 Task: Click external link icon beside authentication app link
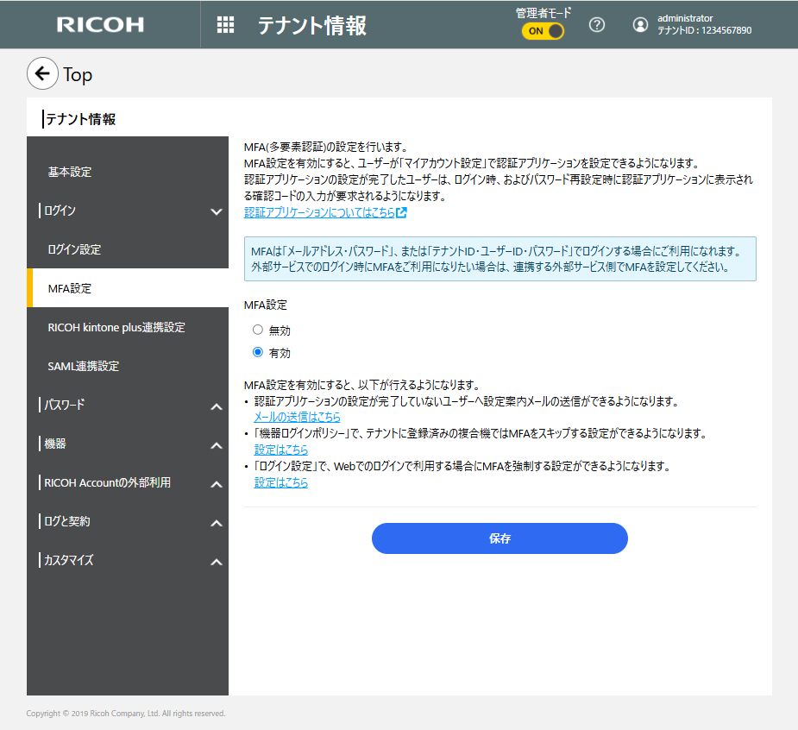(x=402, y=212)
